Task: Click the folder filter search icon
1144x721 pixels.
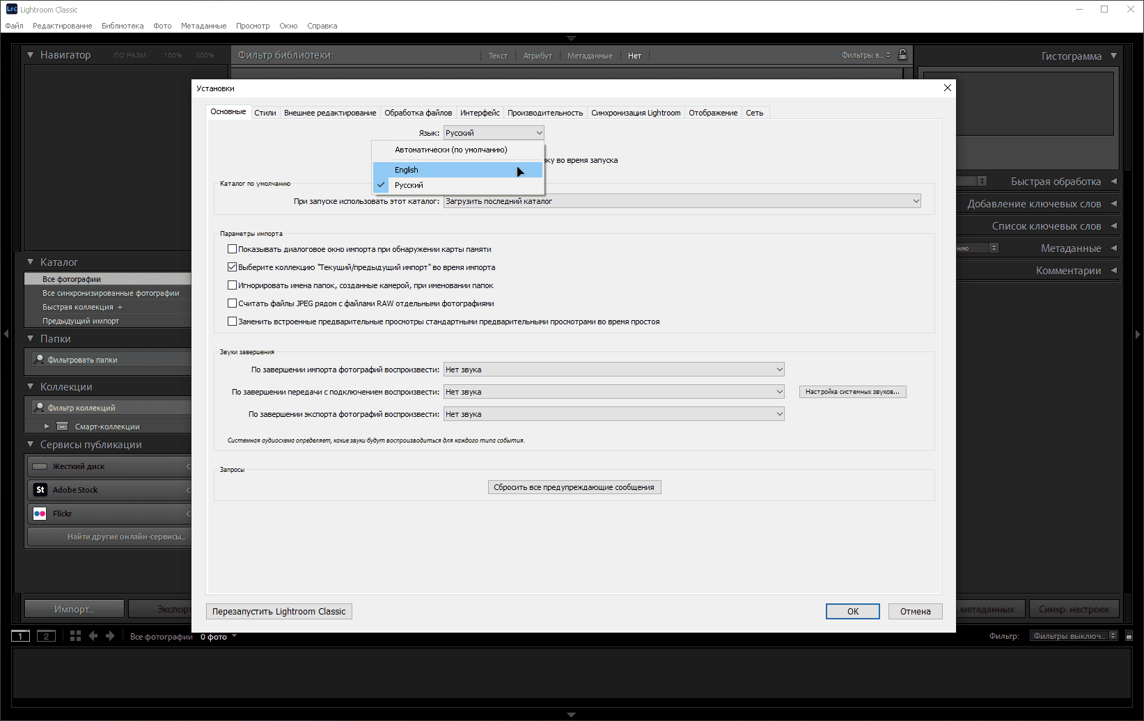Action: coord(40,360)
